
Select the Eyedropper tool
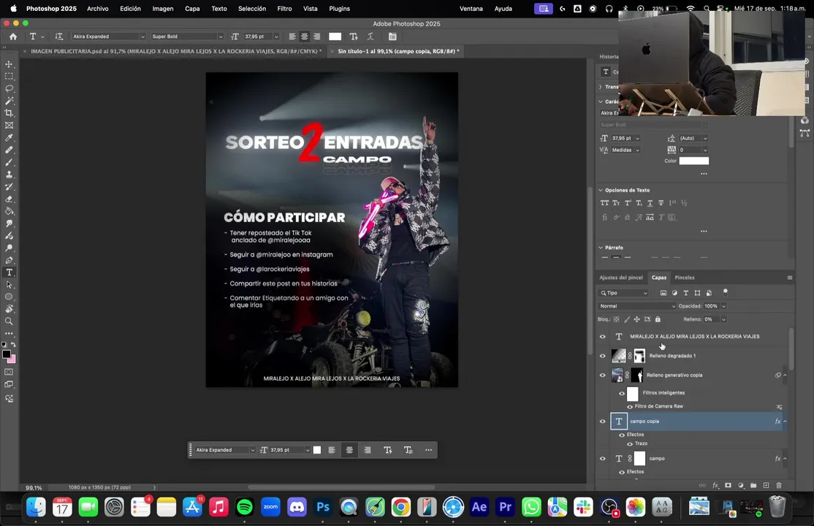(9, 138)
